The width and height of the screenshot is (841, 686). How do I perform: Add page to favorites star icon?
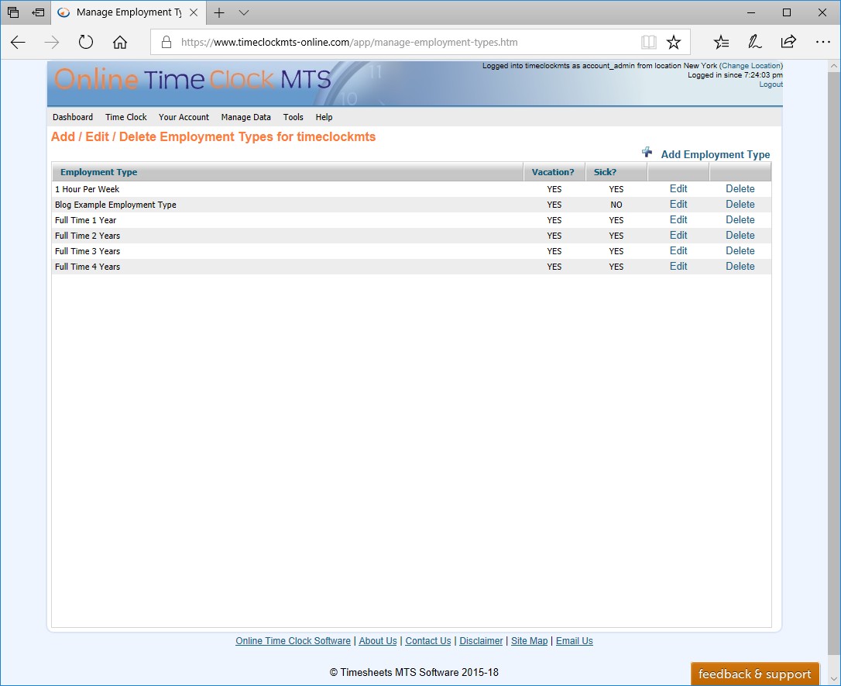[673, 42]
